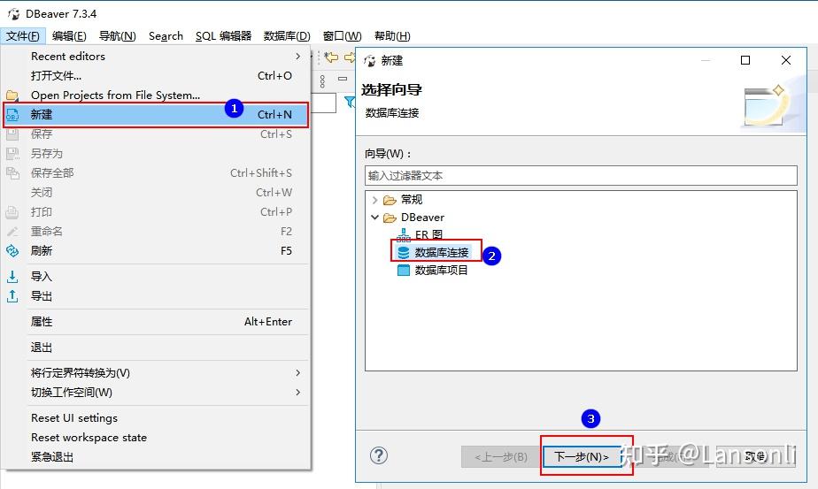Choose 导出 from the File menu
This screenshot has width=818, height=489.
[156, 296]
